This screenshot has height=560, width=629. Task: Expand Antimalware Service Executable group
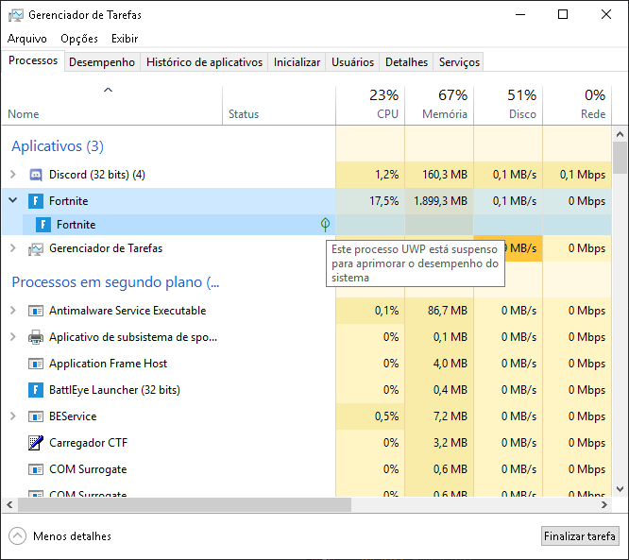[13, 311]
